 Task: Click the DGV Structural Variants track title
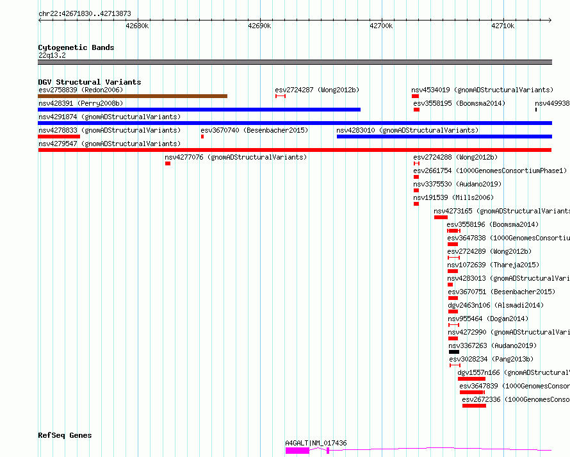click(x=90, y=82)
